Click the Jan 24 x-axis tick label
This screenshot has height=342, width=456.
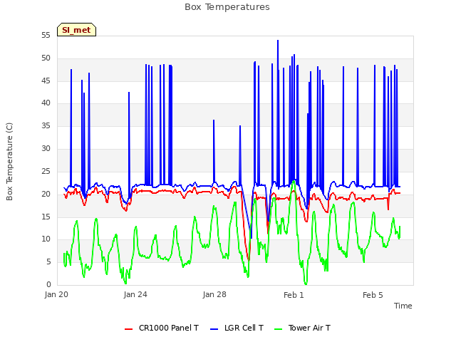pos(135,294)
